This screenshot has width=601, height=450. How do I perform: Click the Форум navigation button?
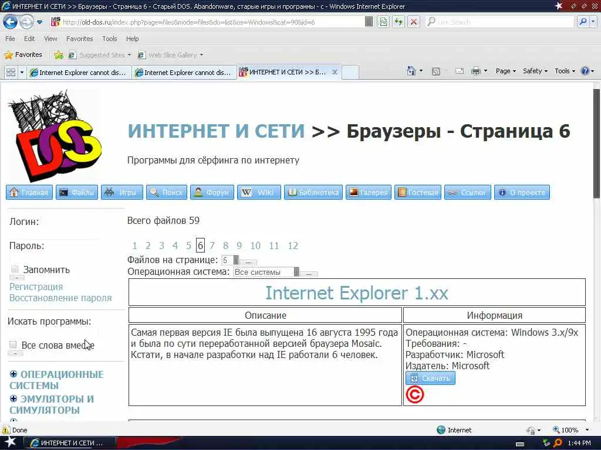212,192
